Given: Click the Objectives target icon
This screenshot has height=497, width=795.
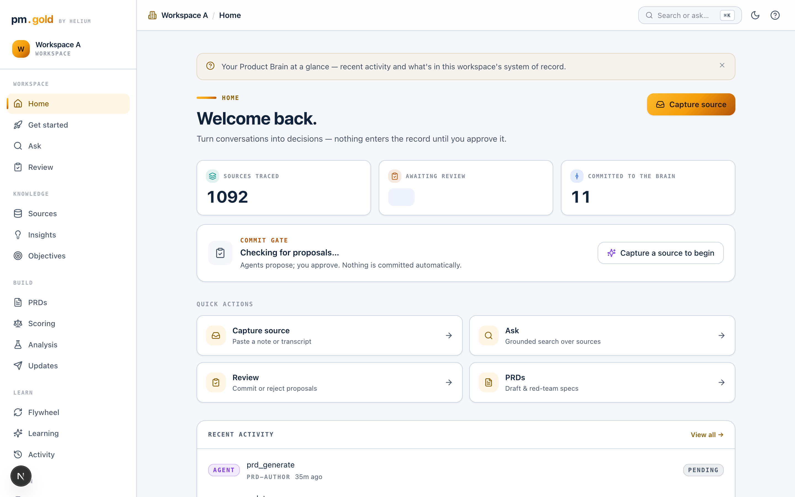Looking at the screenshot, I should (x=18, y=256).
